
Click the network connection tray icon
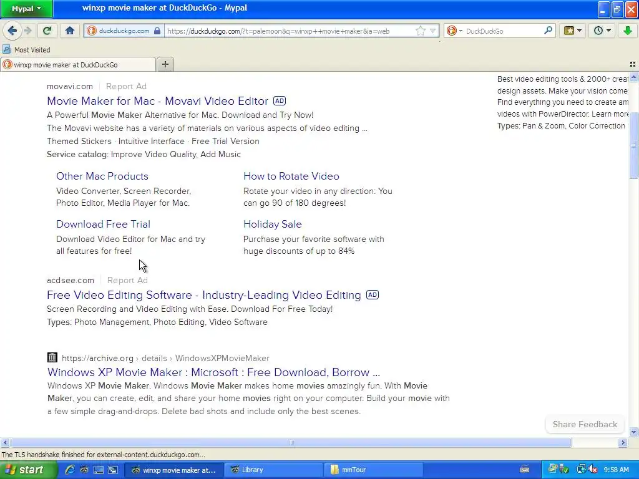(x=581, y=470)
